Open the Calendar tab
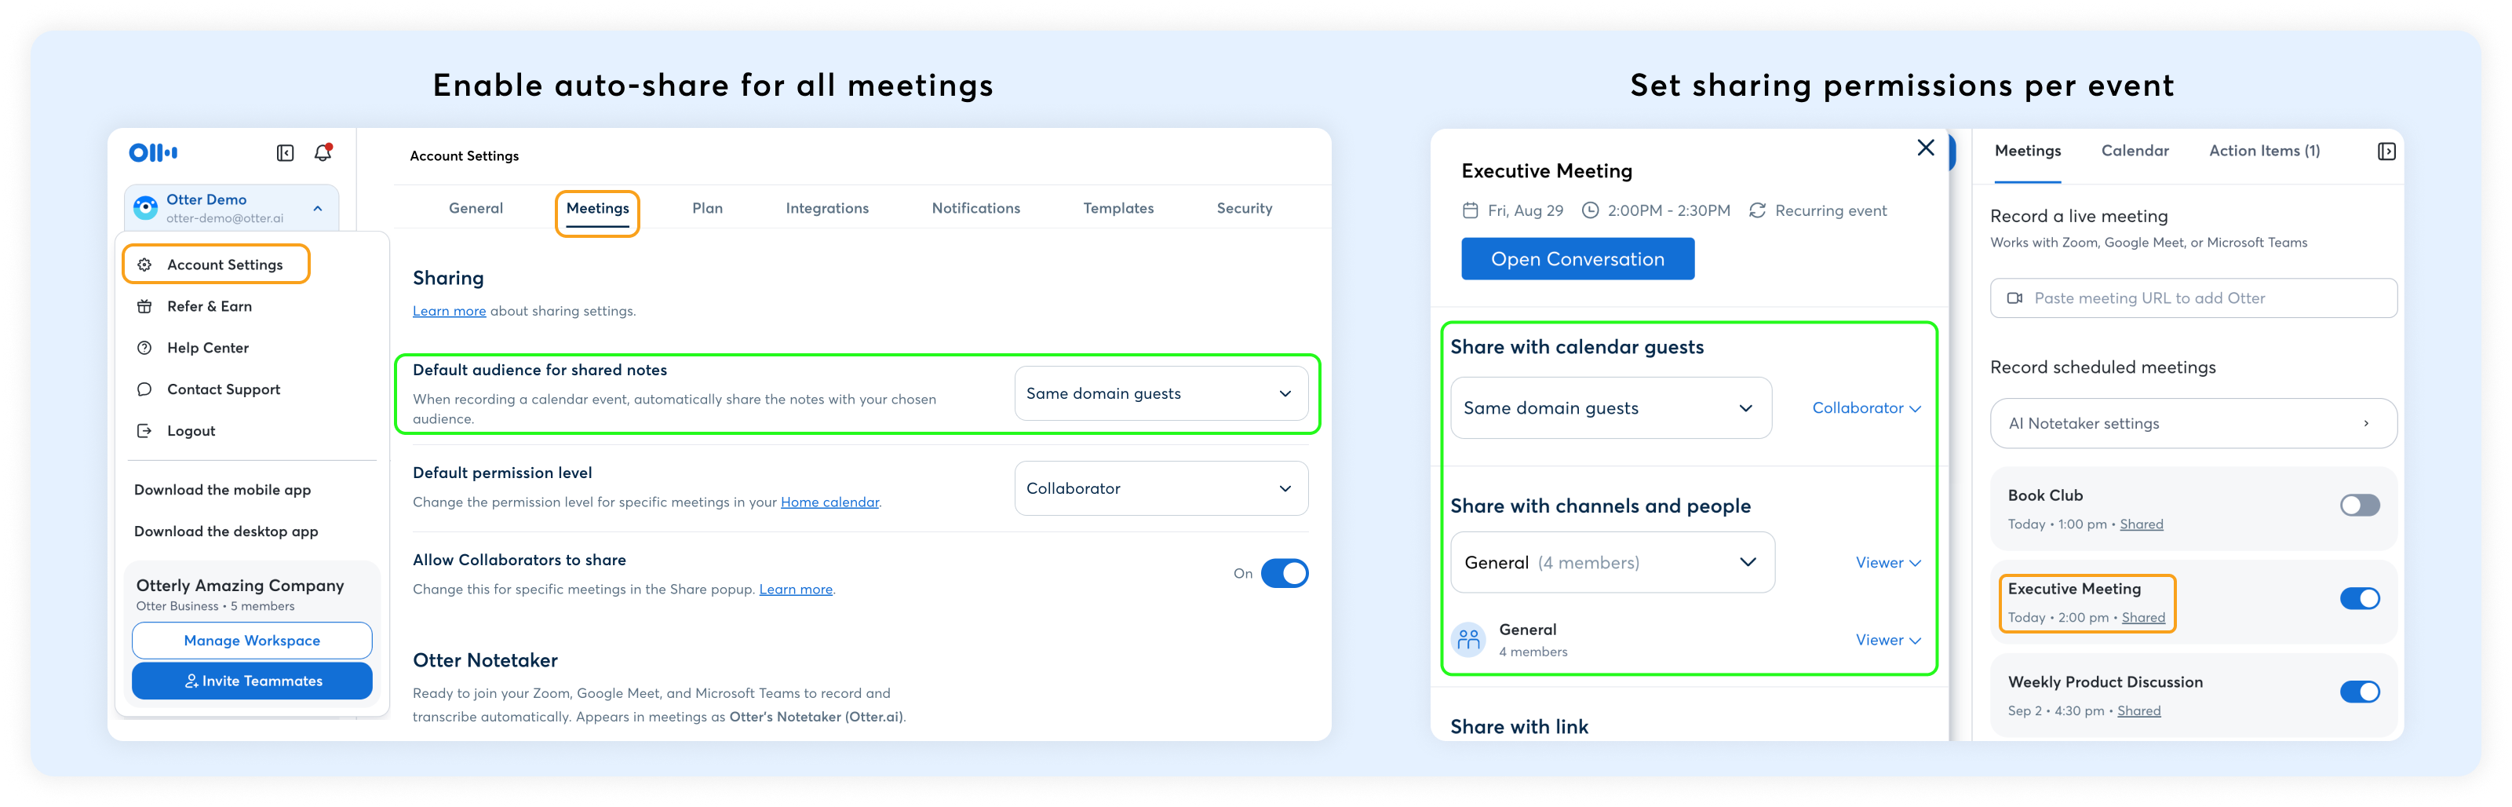 coord(2134,150)
